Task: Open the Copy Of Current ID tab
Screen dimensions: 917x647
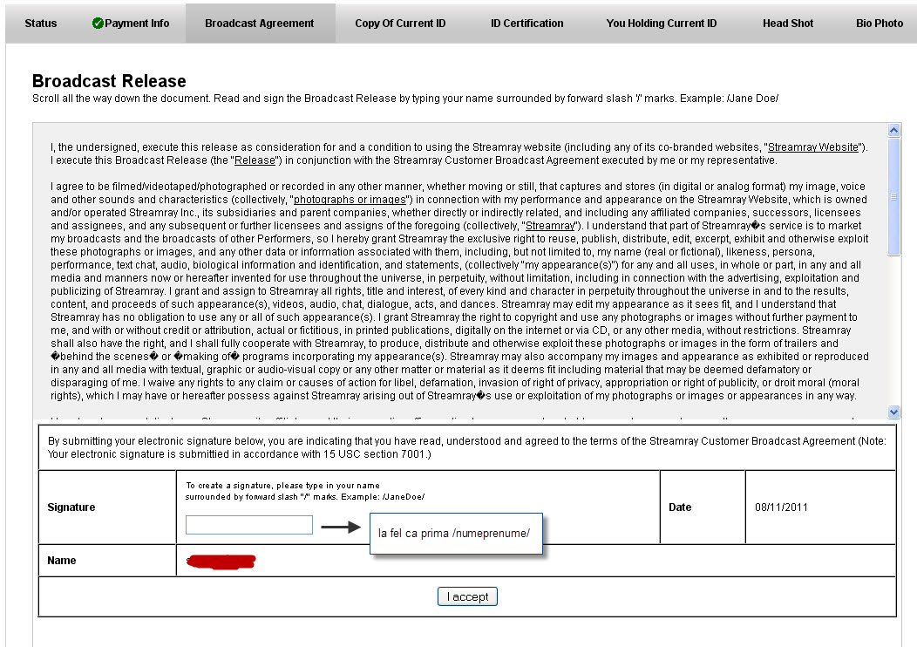Action: (400, 24)
